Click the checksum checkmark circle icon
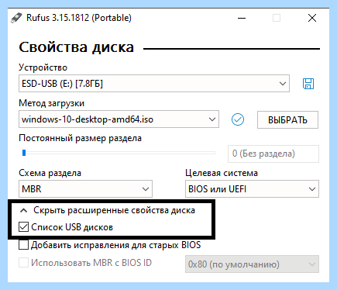Screen dimensions: 337x290 [238, 119]
